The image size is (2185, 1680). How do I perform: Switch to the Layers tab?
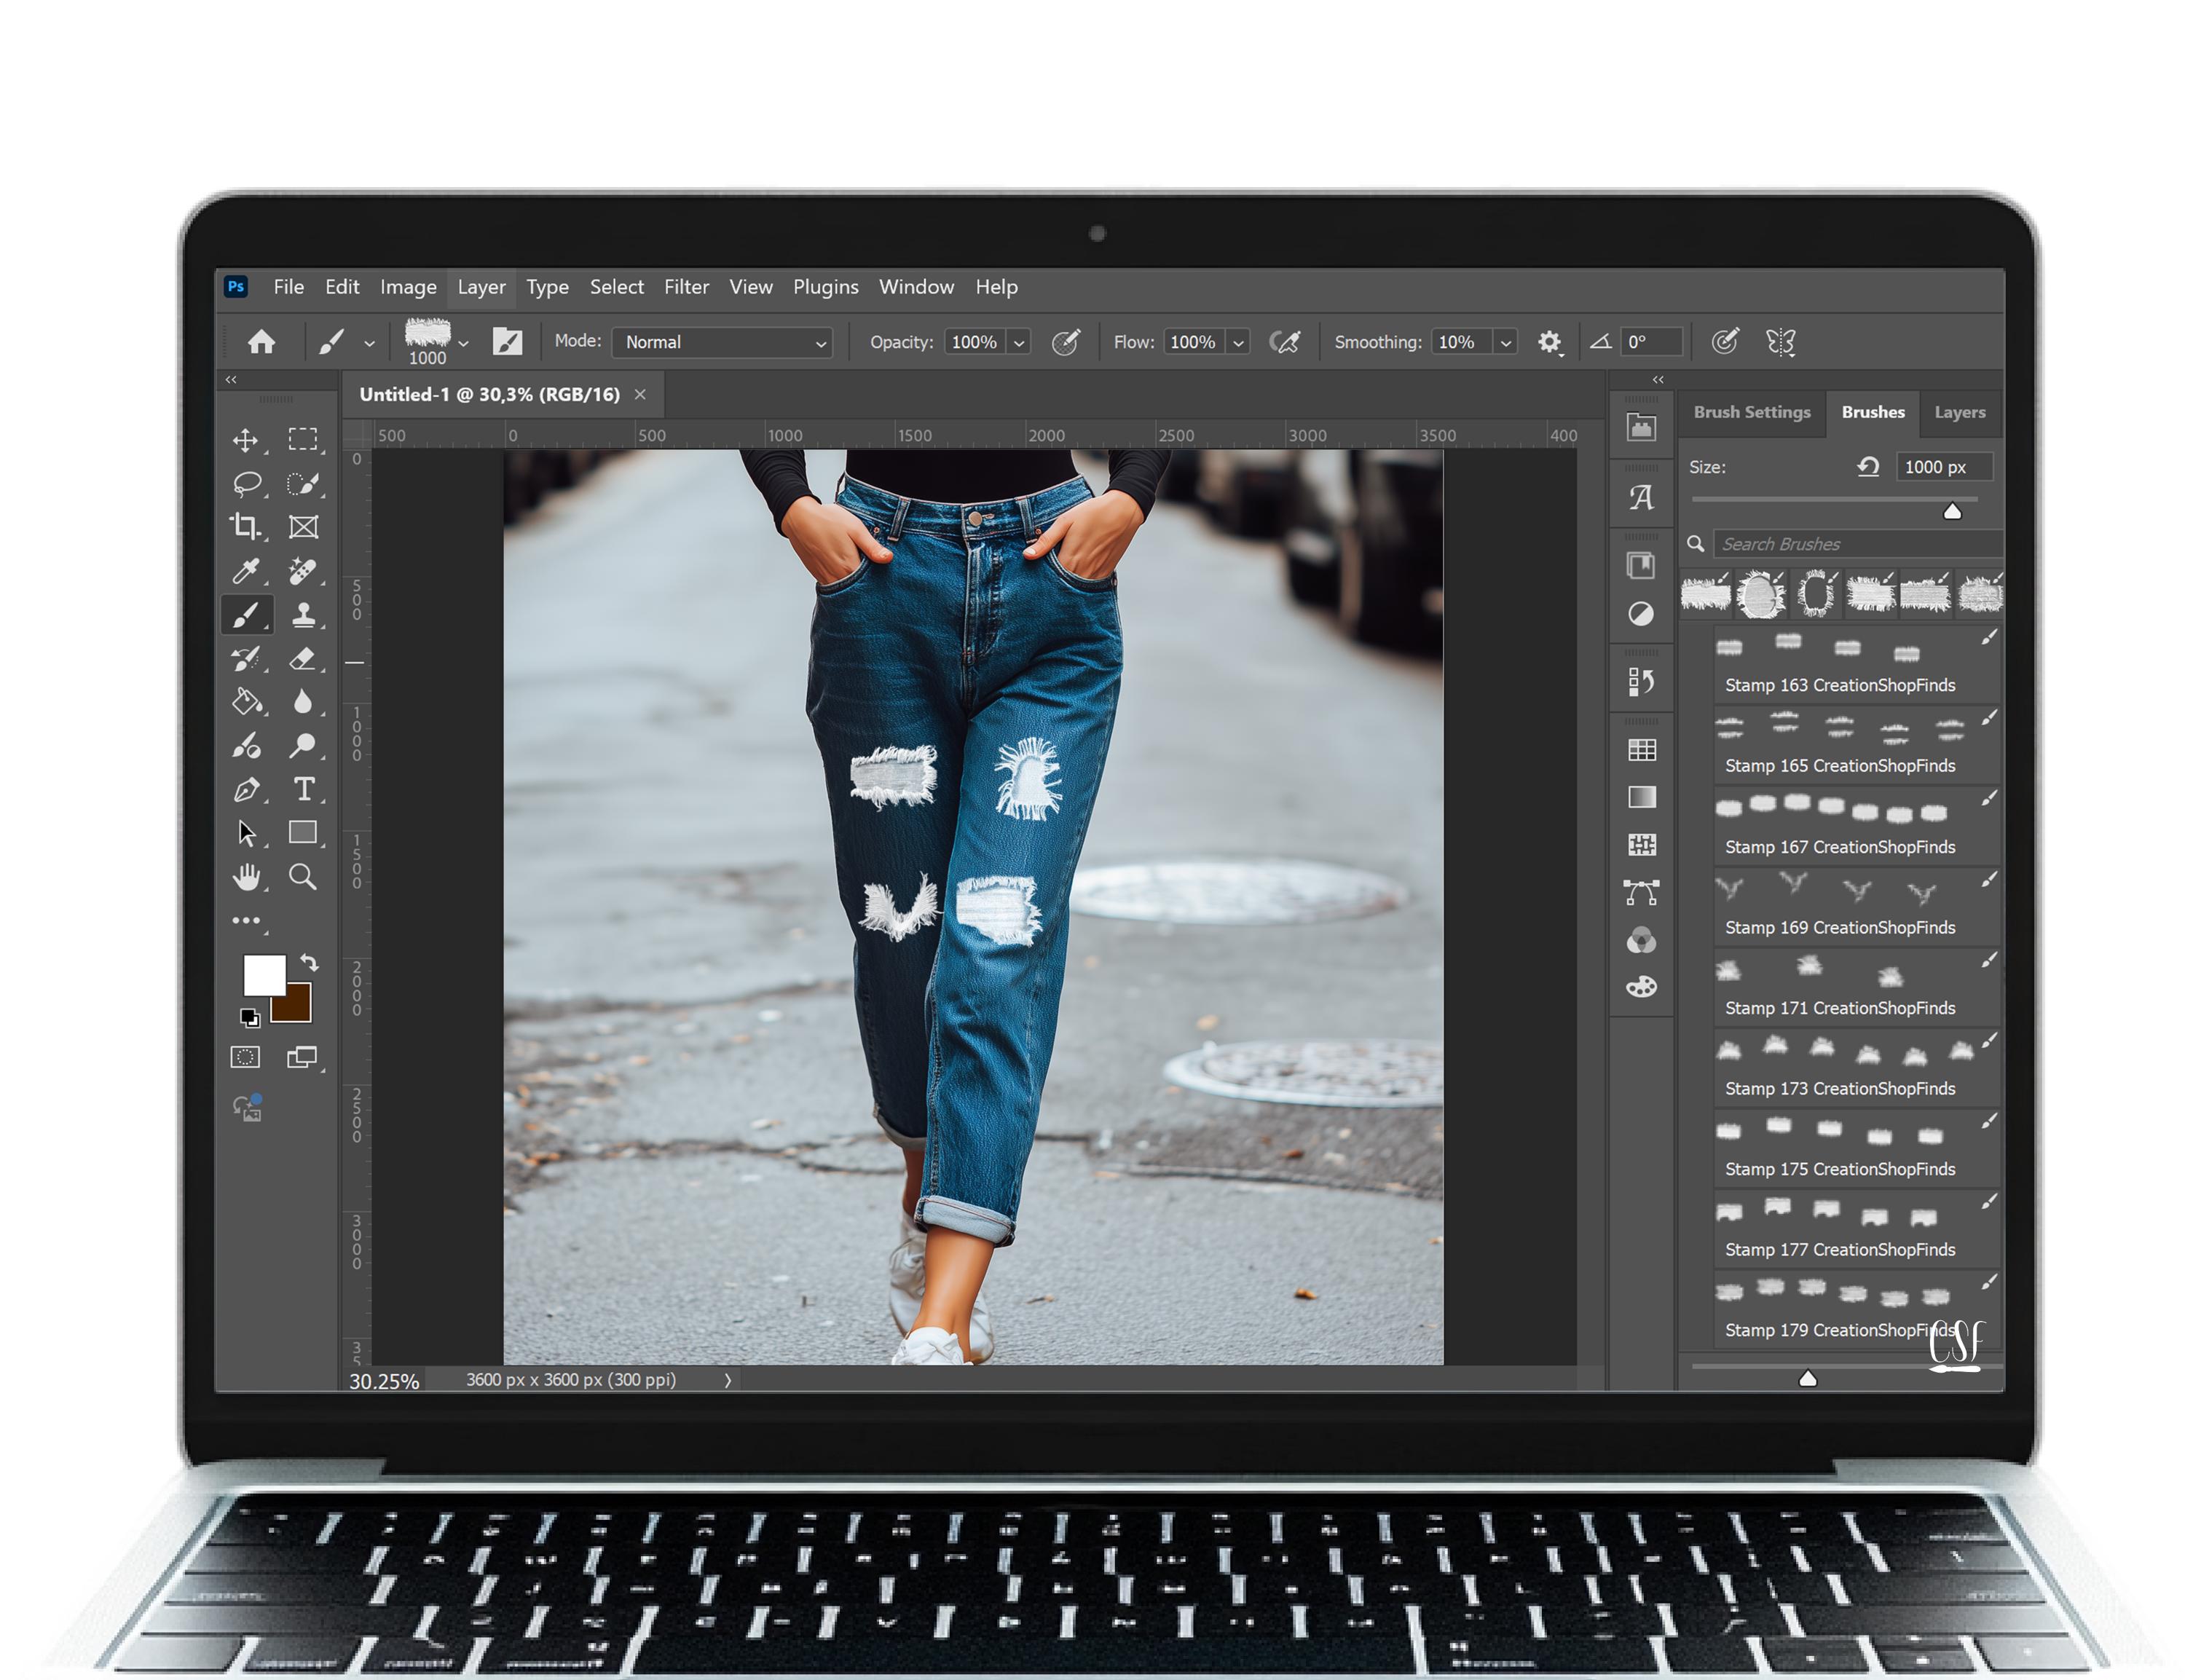(x=1959, y=412)
